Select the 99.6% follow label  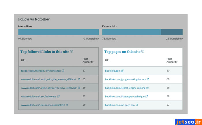(25, 38)
